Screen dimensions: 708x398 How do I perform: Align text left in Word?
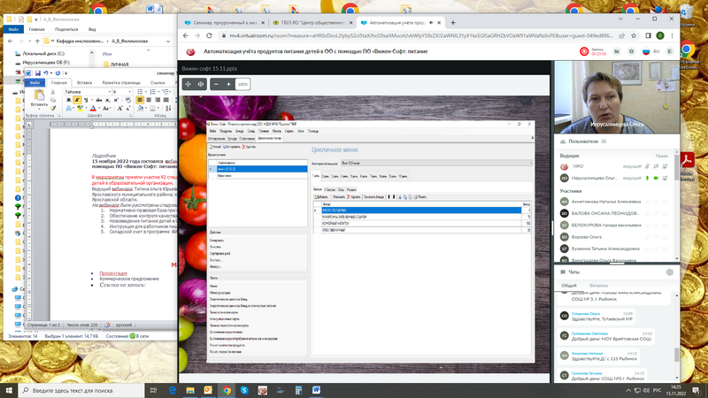(140, 100)
